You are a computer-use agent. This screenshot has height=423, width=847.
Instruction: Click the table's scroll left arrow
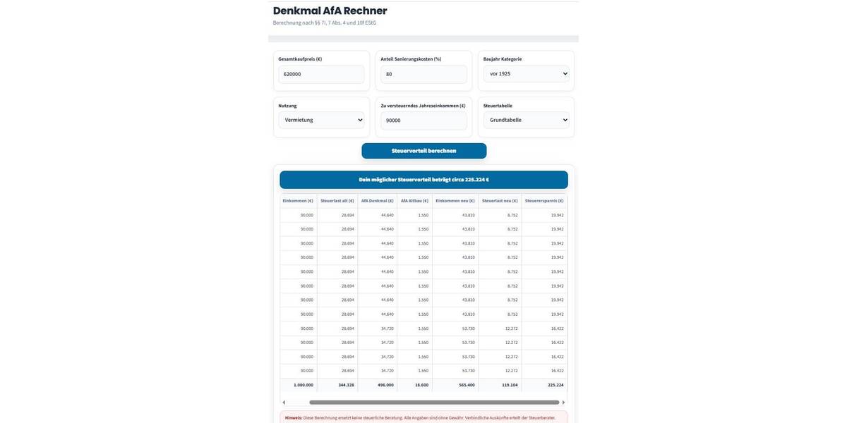tap(284, 403)
